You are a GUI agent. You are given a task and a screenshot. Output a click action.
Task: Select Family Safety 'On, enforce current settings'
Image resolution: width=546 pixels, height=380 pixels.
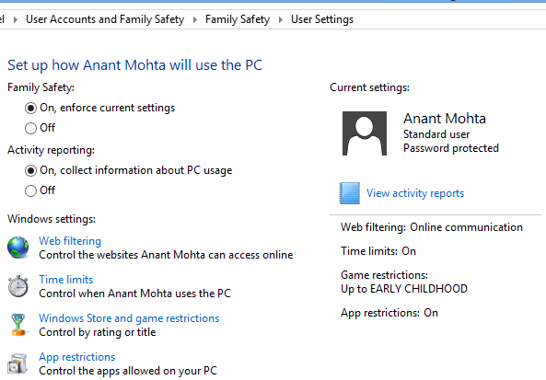[30, 109]
